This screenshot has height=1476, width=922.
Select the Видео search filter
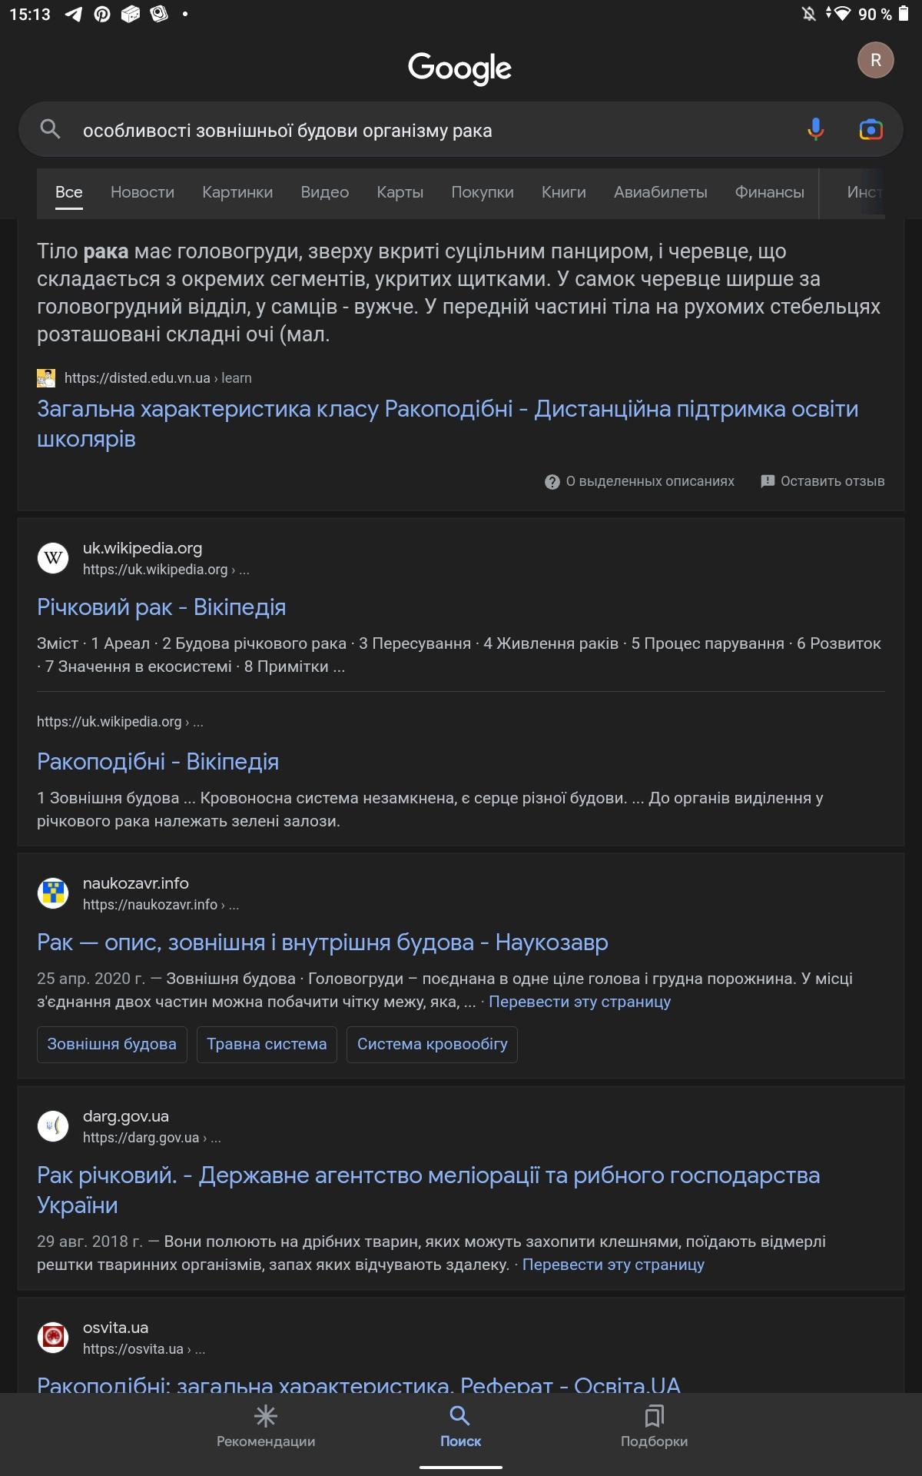pyautogui.click(x=325, y=192)
